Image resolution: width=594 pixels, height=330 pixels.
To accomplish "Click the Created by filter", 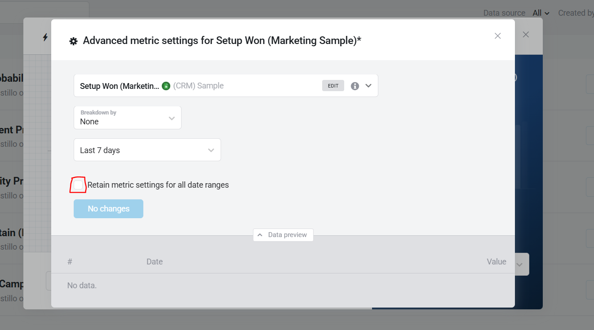I will pos(576,13).
